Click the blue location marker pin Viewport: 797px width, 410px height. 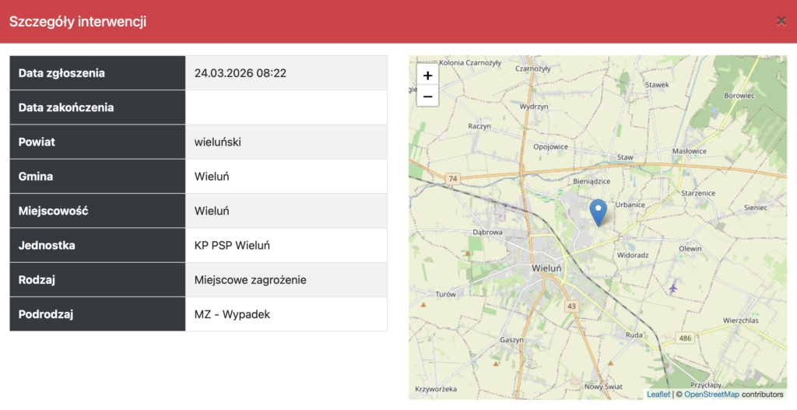click(x=599, y=212)
